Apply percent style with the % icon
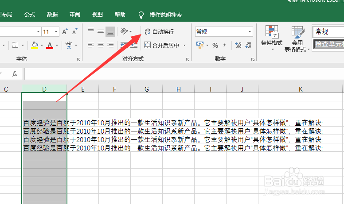The image size is (344, 204). [215, 45]
